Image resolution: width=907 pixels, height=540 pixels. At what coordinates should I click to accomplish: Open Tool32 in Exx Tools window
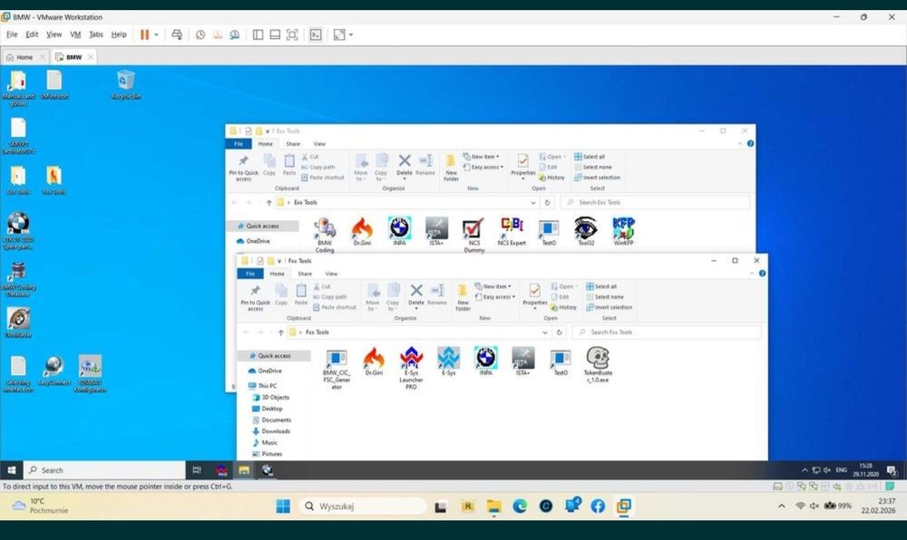[586, 232]
